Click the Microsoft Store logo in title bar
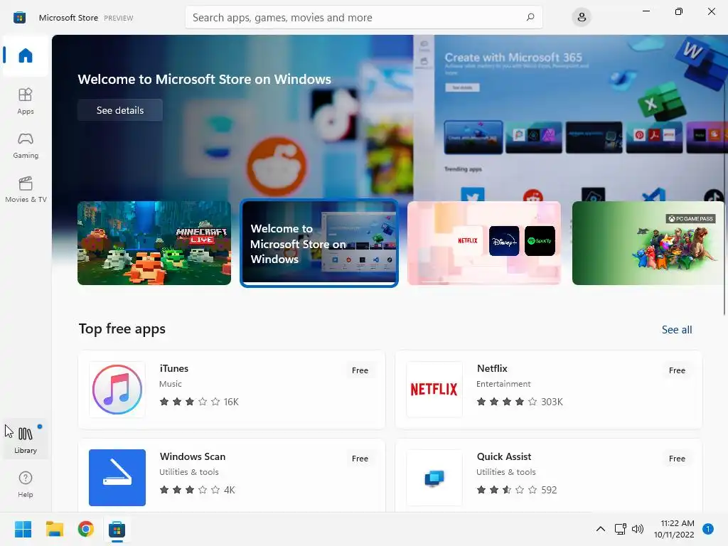The image size is (728, 546). pos(19,18)
